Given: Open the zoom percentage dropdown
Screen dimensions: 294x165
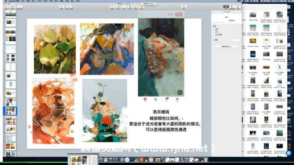Looking at the screenshot, I should click(x=13, y=7).
